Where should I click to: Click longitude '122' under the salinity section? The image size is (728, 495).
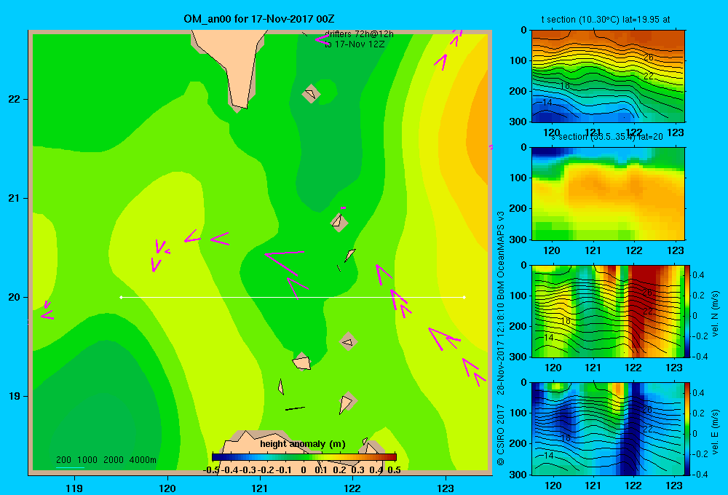tap(634, 250)
